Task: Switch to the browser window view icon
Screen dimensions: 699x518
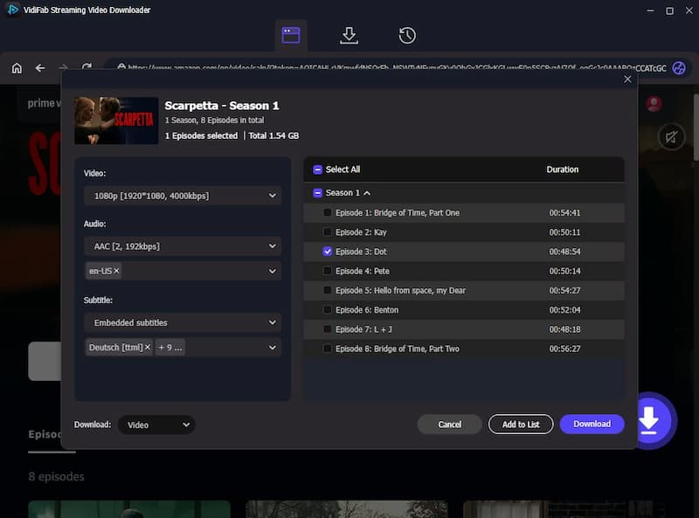Action: coord(291,36)
